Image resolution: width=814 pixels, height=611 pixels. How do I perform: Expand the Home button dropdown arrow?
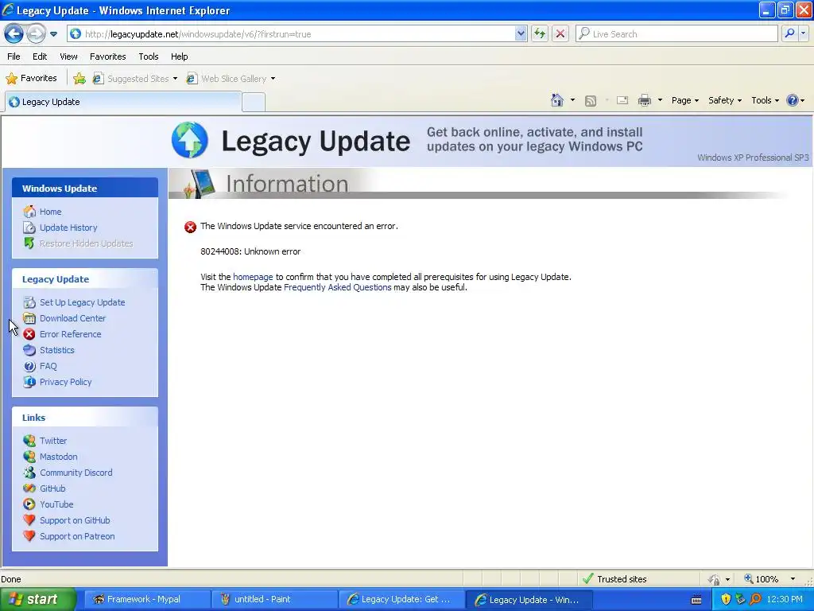(x=572, y=100)
